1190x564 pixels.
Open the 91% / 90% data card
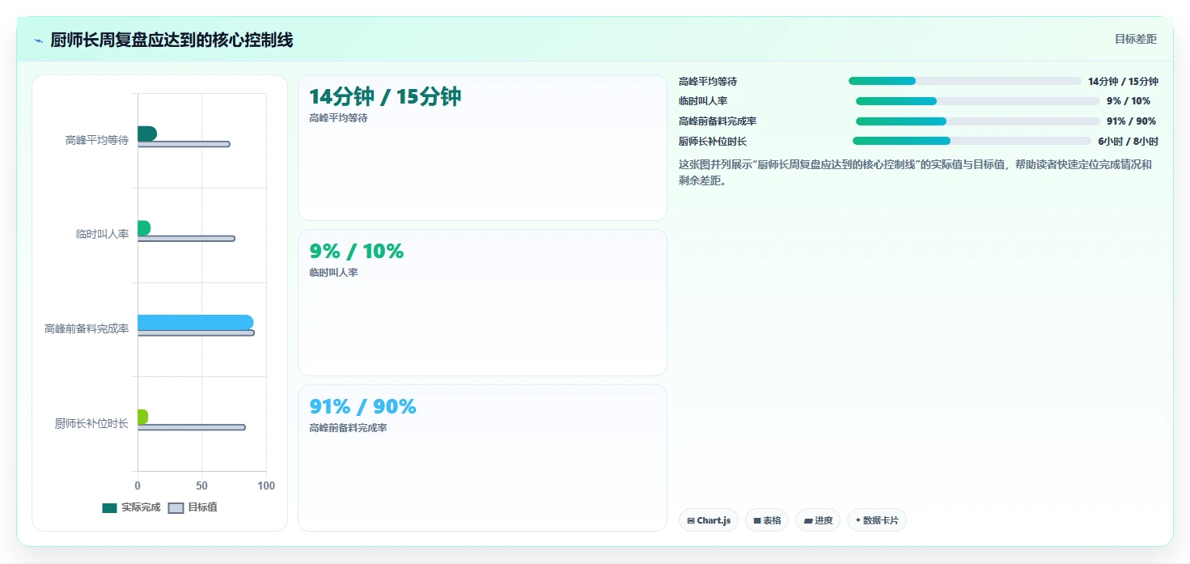482,458
